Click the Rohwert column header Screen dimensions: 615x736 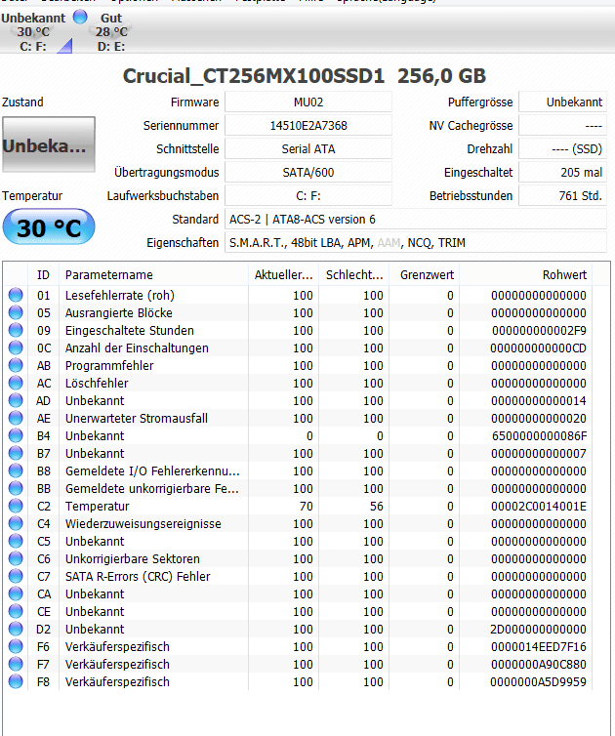pos(526,274)
